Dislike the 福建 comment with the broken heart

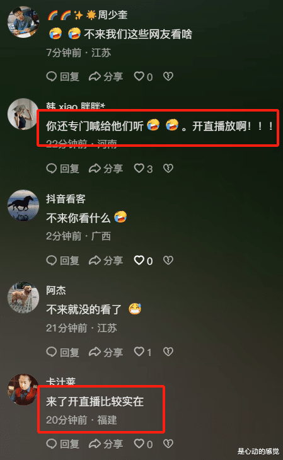(x=168, y=444)
